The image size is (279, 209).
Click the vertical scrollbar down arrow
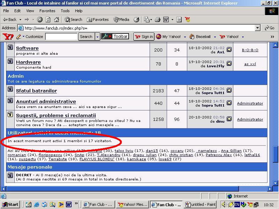(276, 183)
